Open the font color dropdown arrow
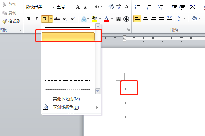This screenshot has width=205, height=136. [112, 19]
